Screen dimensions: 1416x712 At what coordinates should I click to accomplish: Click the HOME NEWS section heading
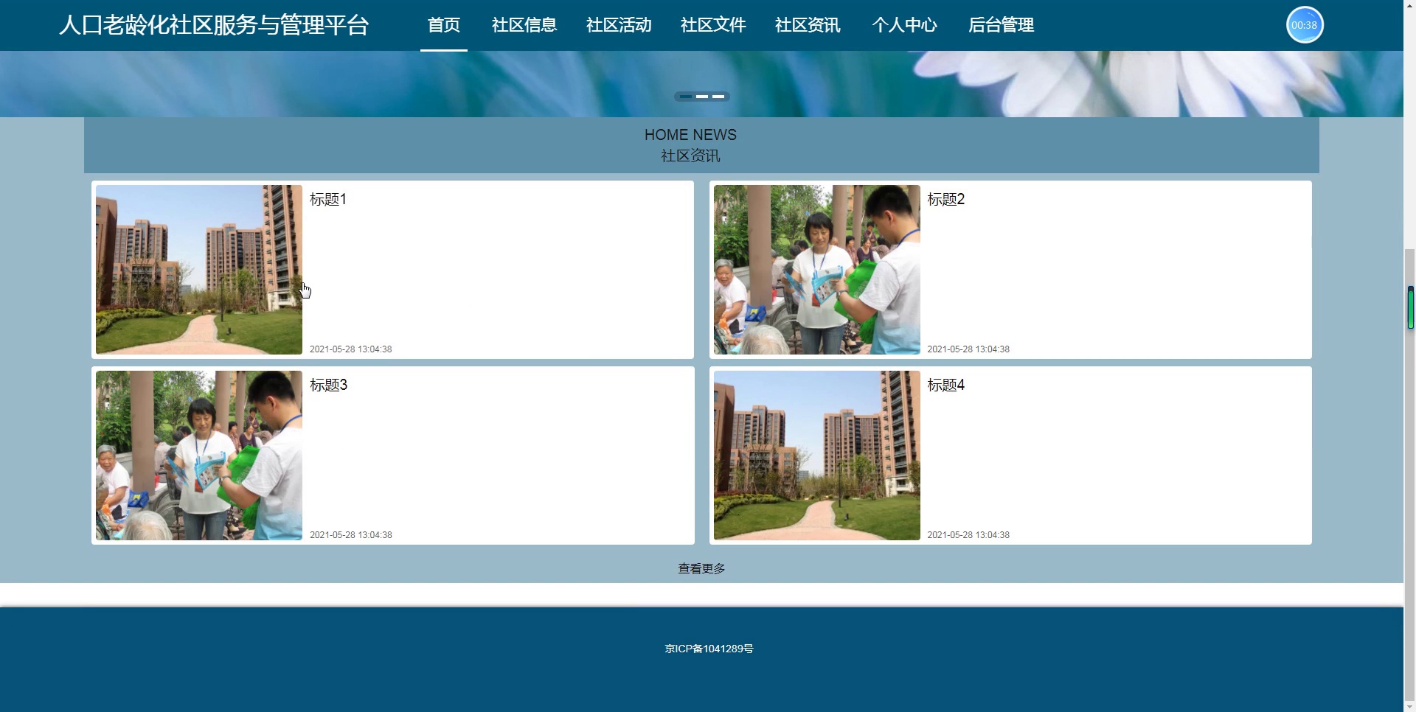[x=690, y=135]
